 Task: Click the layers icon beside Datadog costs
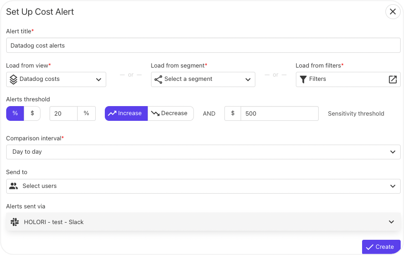pos(13,79)
